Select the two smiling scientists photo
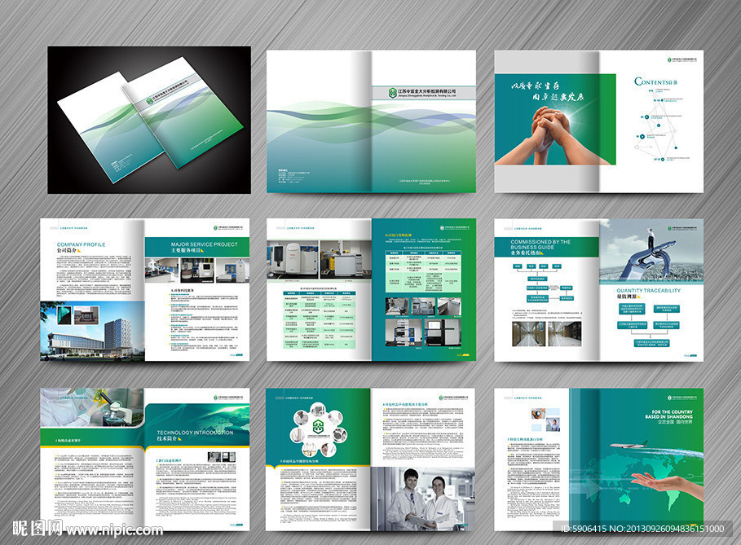 coord(422,499)
